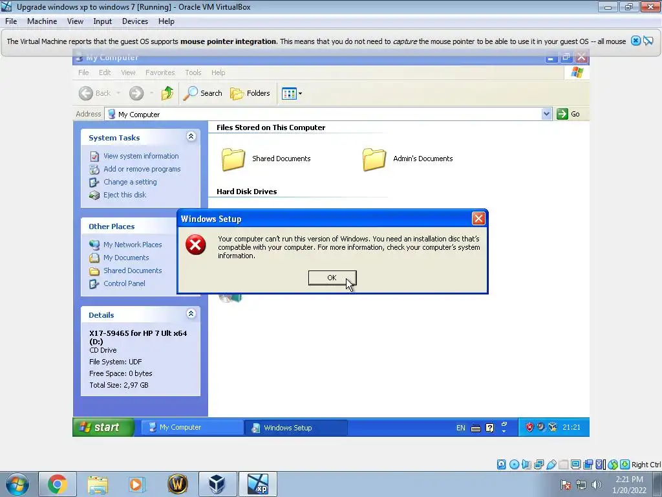Open My Network Places under Other Places
The image size is (662, 497).
click(x=133, y=245)
